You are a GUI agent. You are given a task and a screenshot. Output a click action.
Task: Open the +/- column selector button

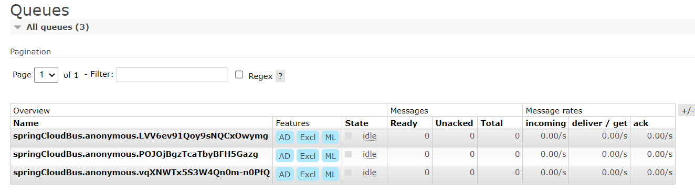pyautogui.click(x=687, y=110)
